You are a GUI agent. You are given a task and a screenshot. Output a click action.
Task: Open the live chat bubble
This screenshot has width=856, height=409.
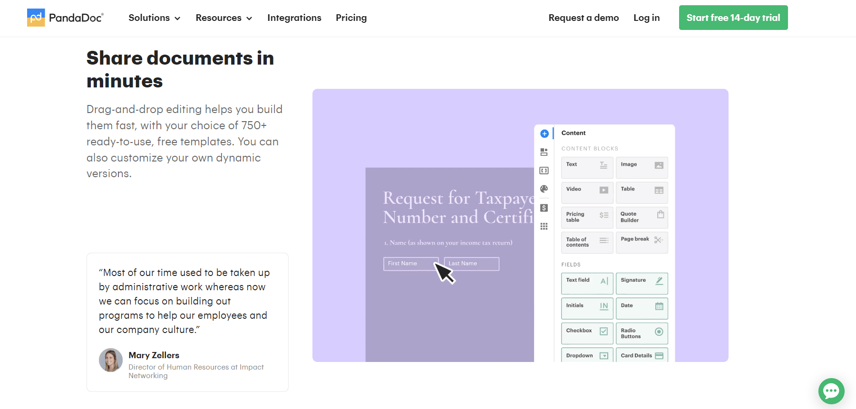tap(831, 391)
